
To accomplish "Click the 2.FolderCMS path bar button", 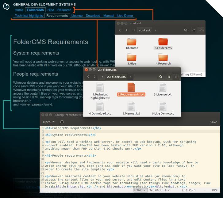I will click(116, 77).
